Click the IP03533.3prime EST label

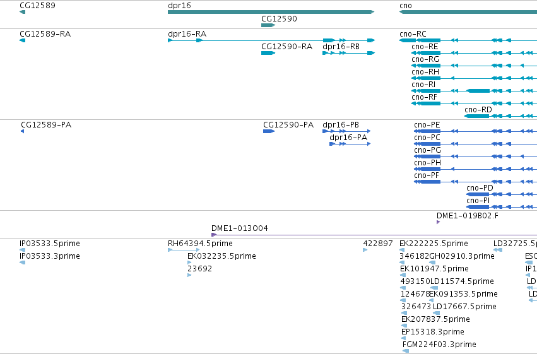50,256
